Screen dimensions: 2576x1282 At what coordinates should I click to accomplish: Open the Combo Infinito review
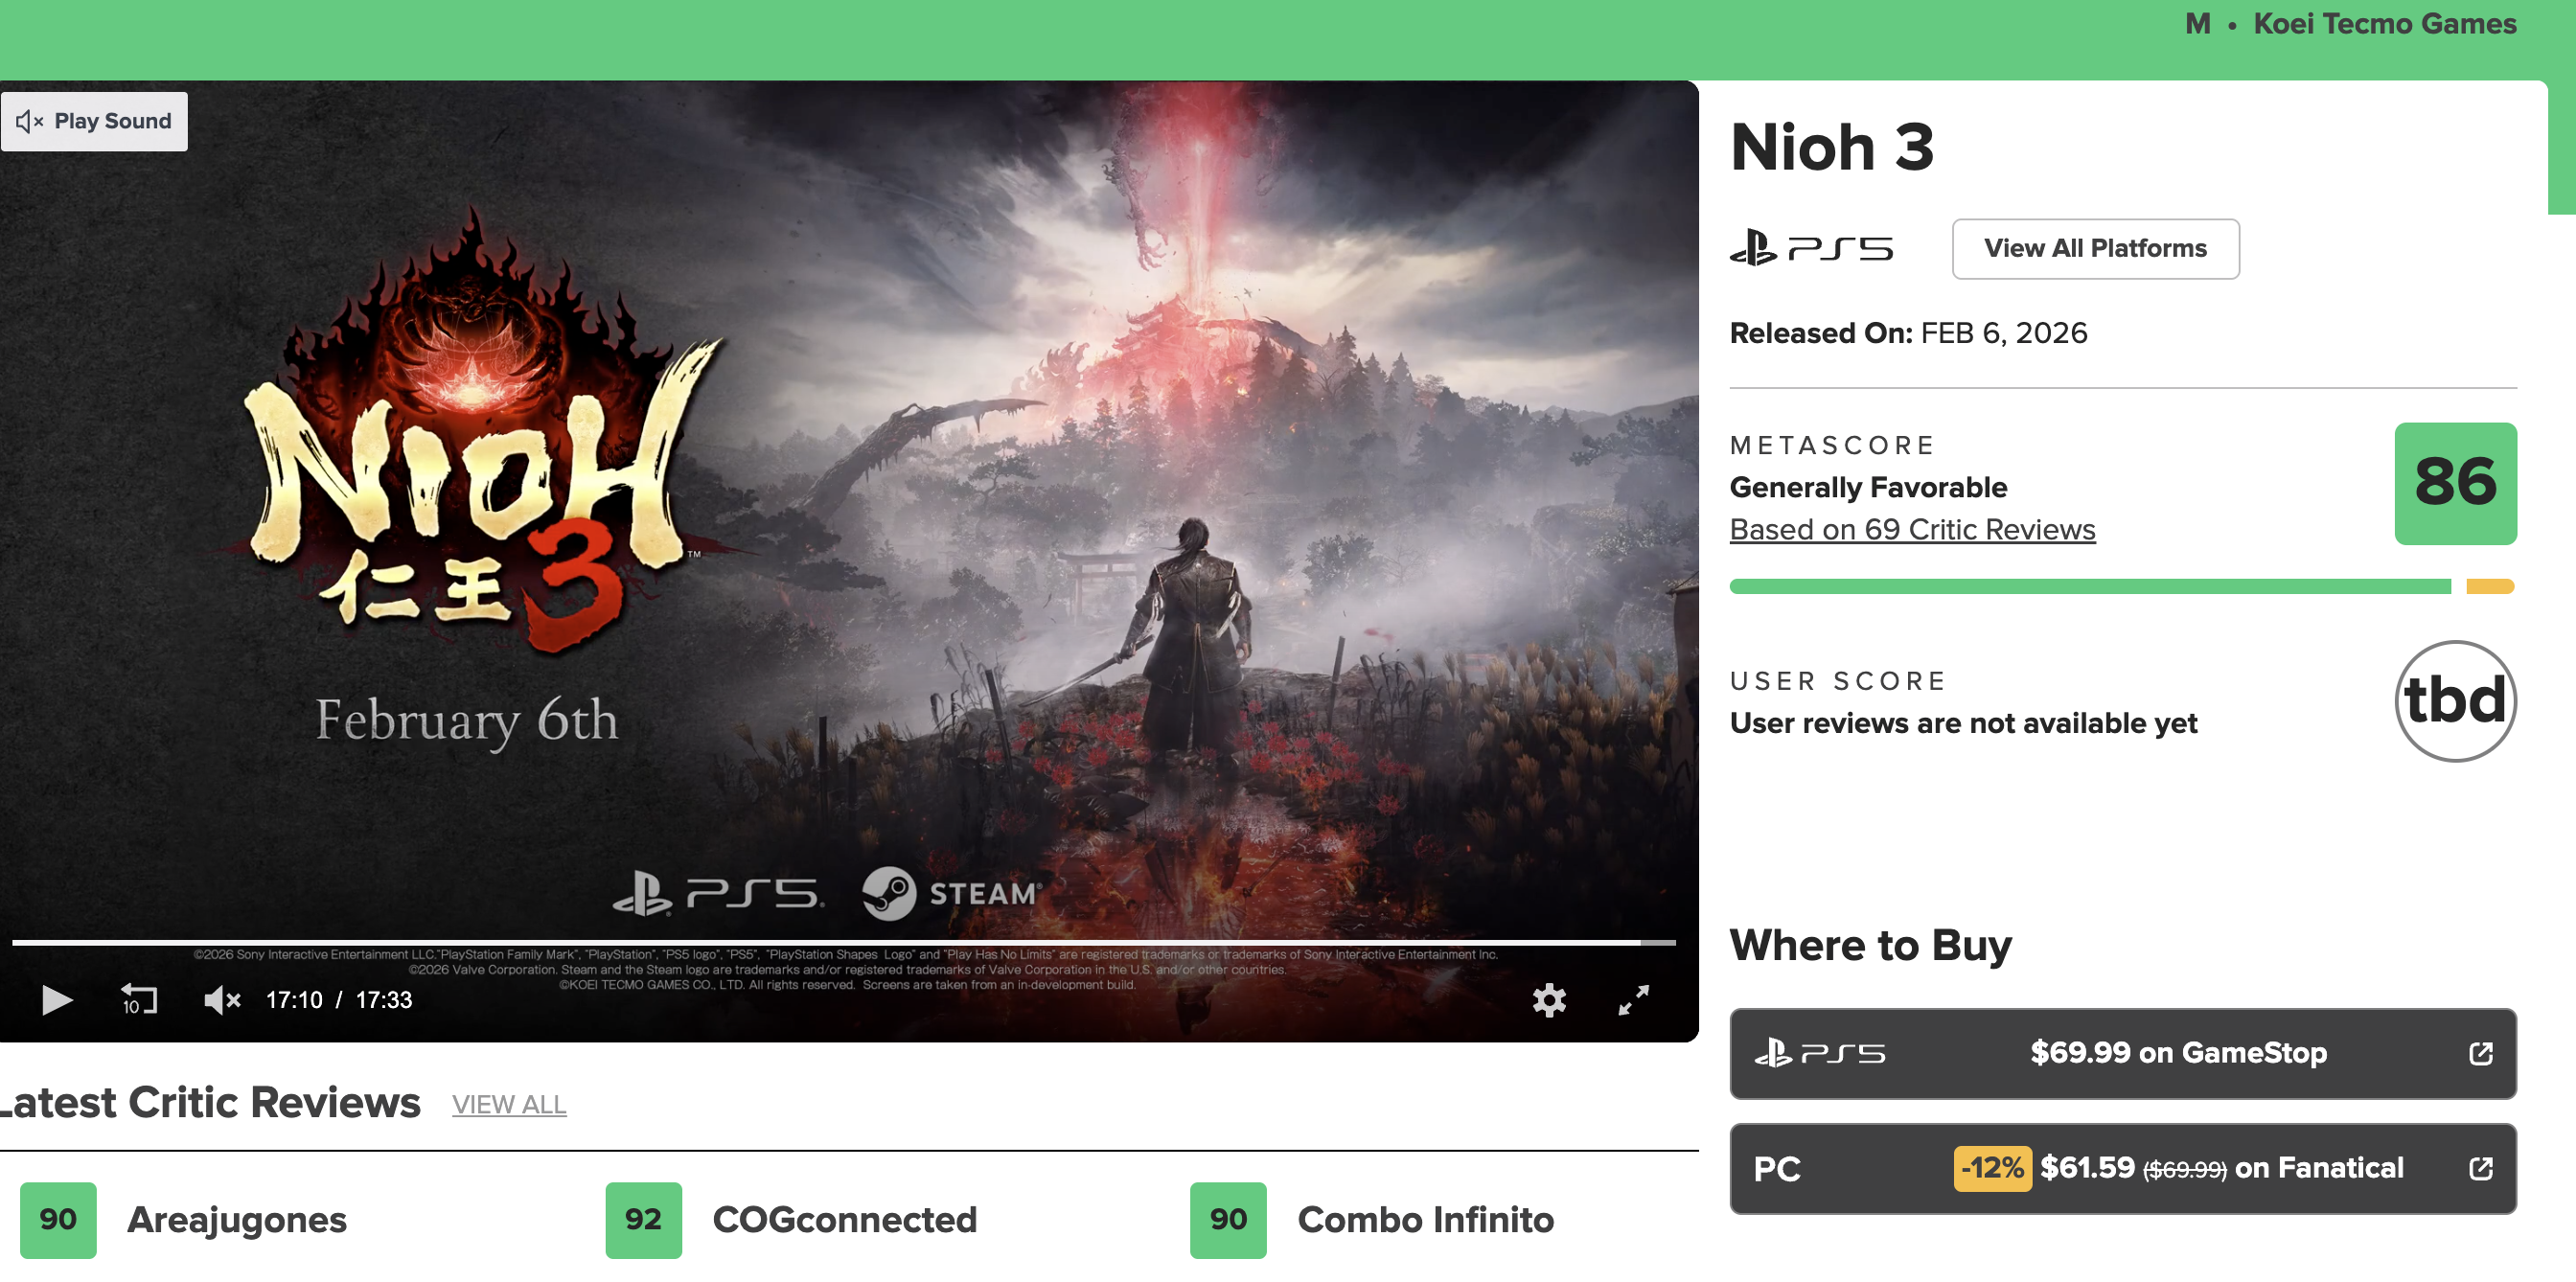point(1425,1220)
